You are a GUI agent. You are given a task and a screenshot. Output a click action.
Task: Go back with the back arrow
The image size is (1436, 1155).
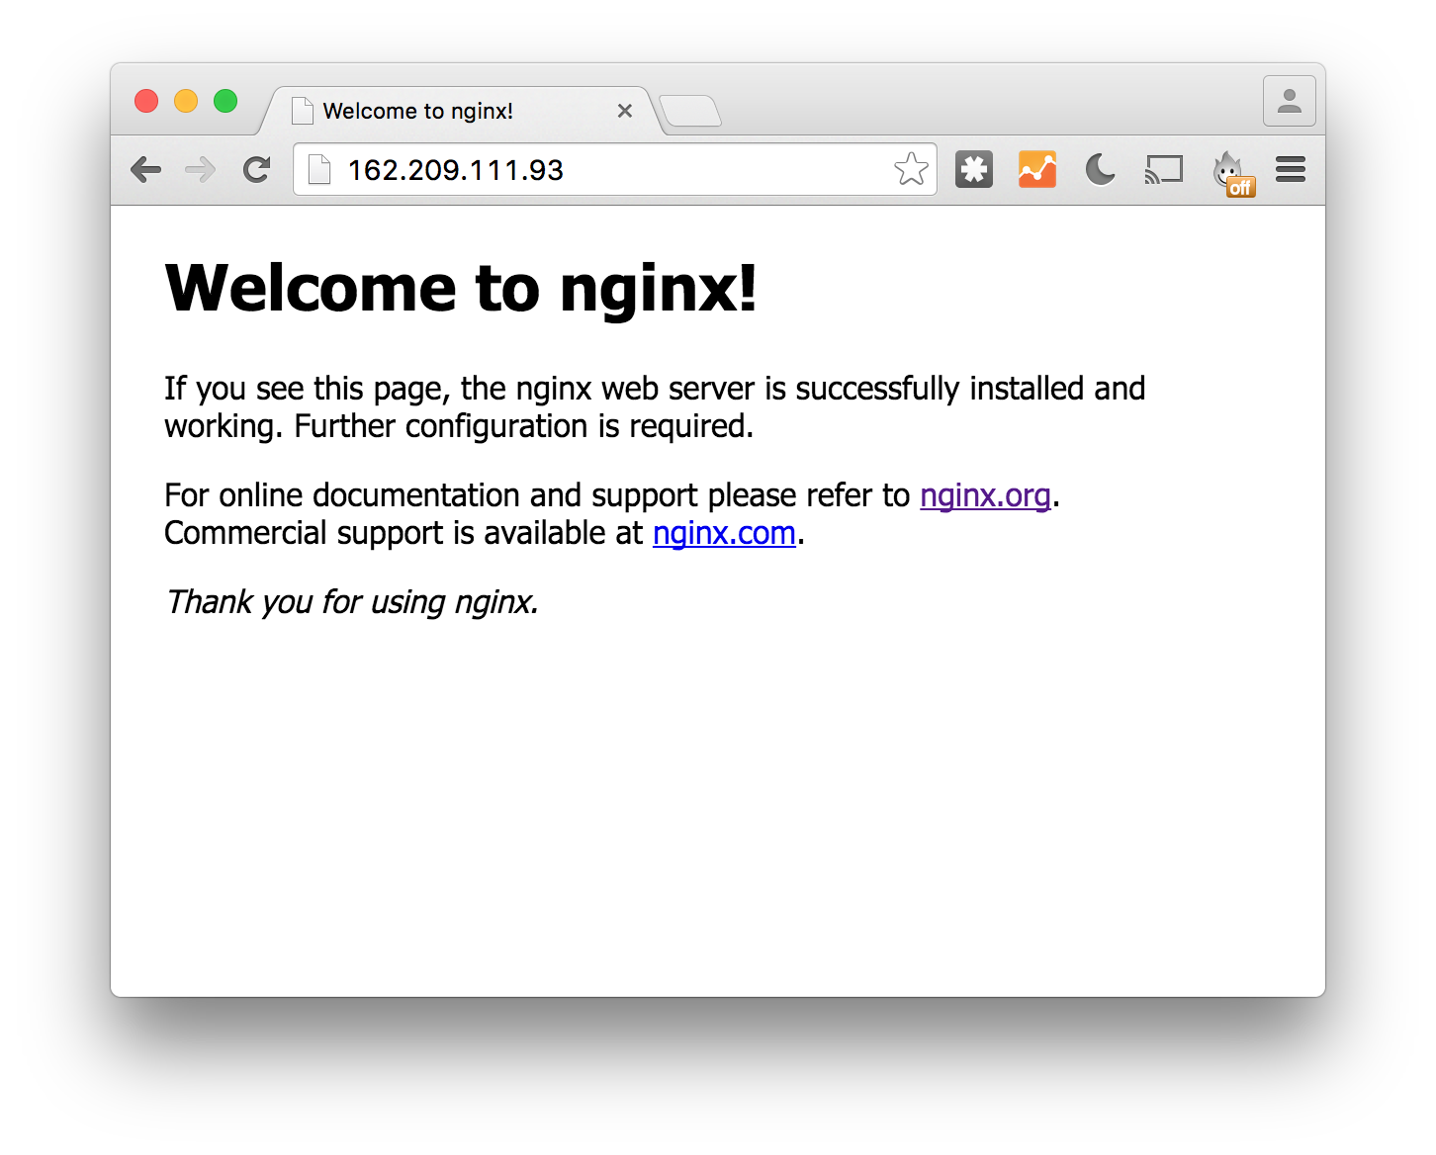[x=145, y=170]
